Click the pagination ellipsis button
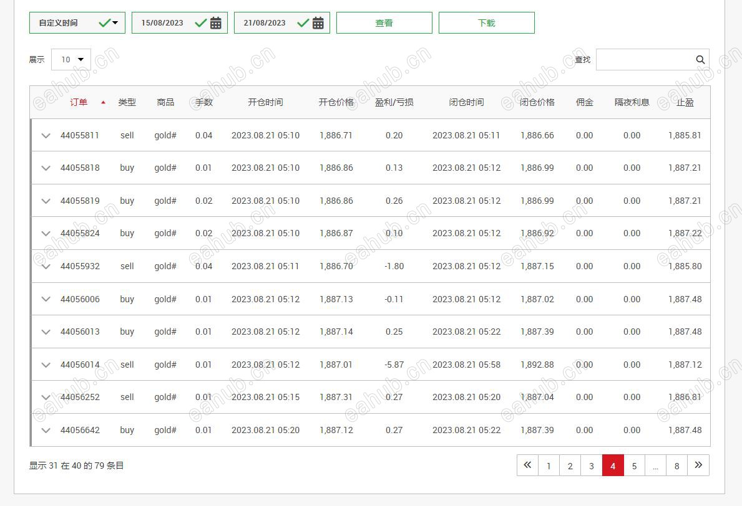Viewport: 742px width, 506px height. (656, 465)
